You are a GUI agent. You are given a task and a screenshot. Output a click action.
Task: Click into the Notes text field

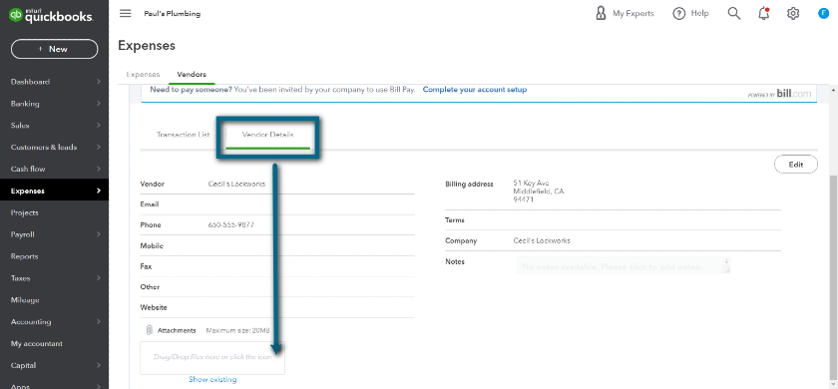click(x=624, y=266)
